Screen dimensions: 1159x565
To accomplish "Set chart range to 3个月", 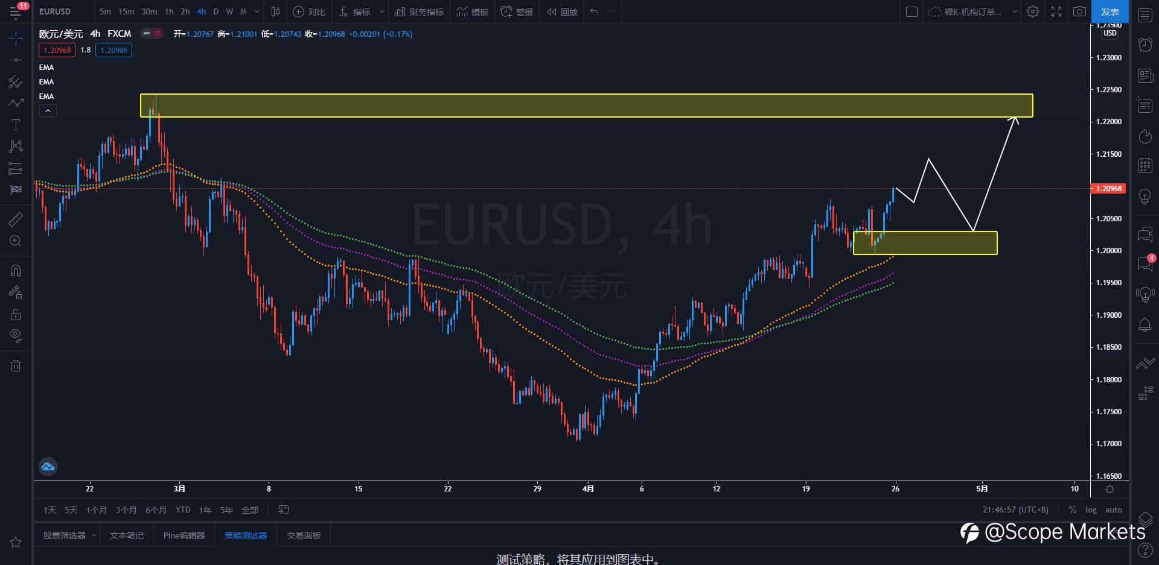I will coord(126,510).
